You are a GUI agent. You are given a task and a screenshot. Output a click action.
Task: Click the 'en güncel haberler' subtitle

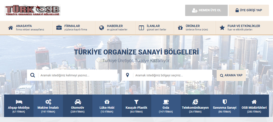coord(117,30)
